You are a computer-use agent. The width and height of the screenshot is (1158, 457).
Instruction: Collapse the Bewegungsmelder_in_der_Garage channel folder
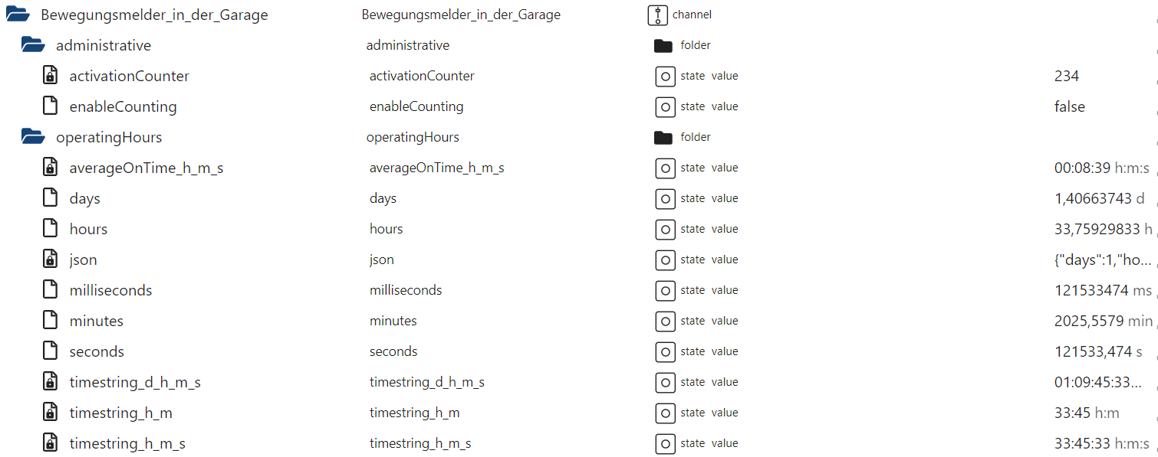pyautogui.click(x=18, y=15)
